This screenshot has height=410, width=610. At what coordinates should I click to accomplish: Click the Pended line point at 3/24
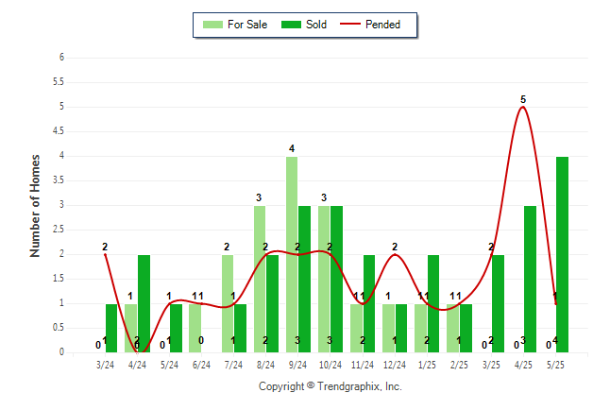click(x=105, y=255)
